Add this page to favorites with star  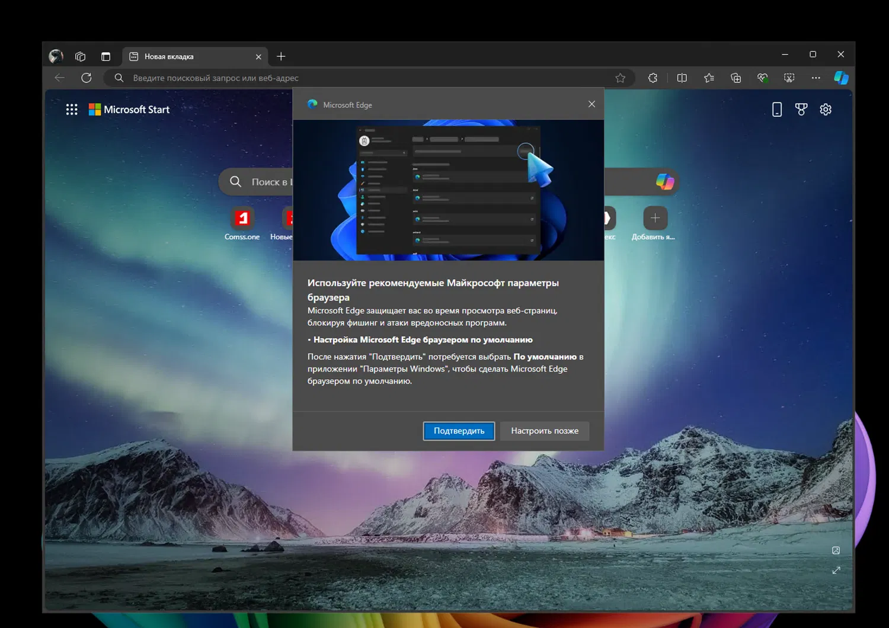(x=620, y=78)
